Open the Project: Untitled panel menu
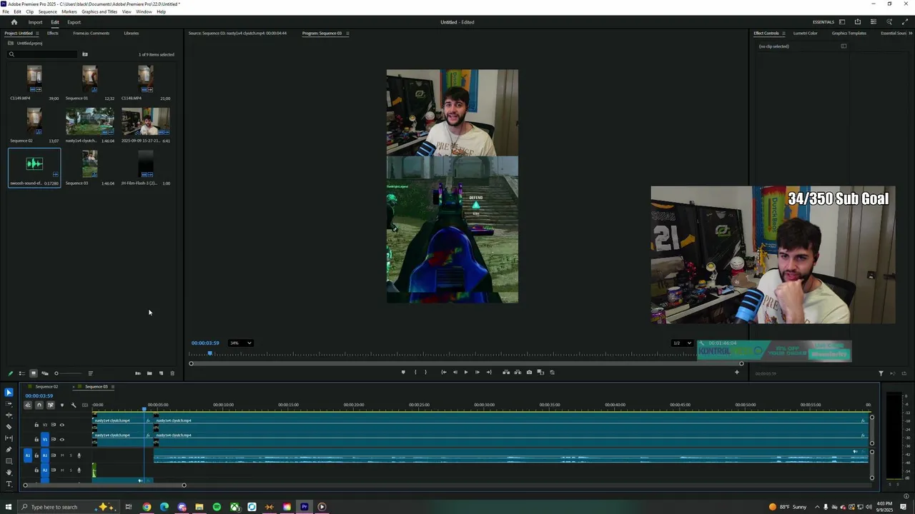 point(37,34)
